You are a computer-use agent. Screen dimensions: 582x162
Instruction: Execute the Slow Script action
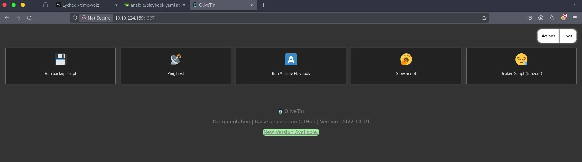[406, 66]
